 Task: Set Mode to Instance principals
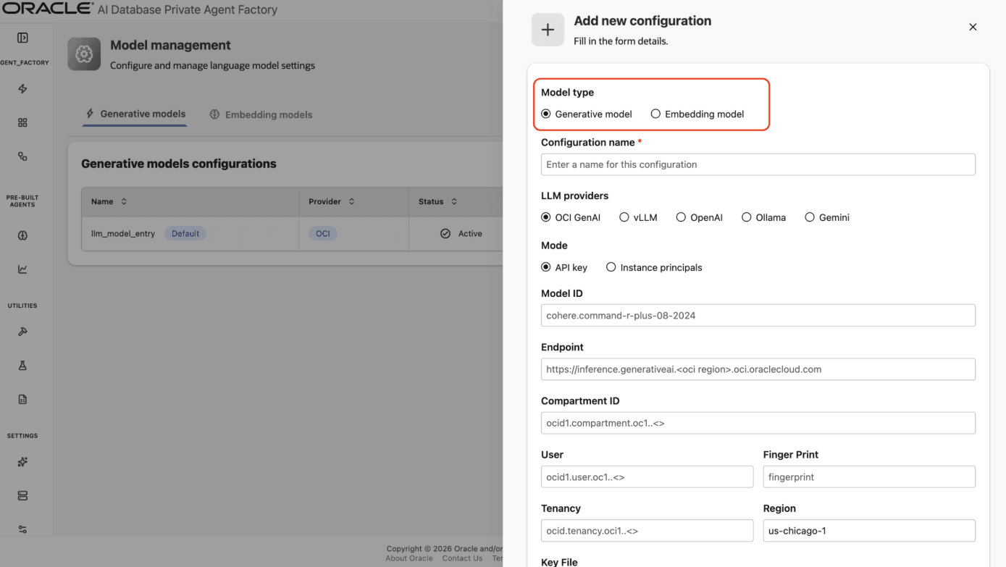611,267
